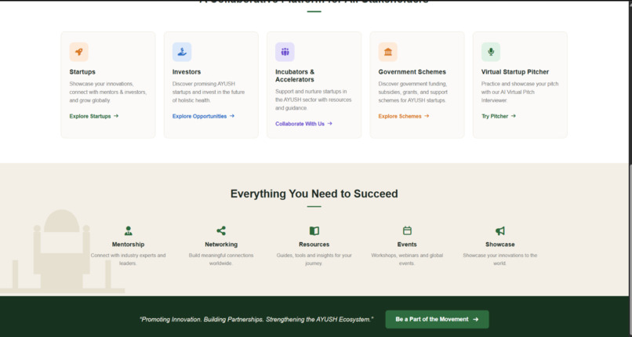Click 'Build meaningful connections worldwide' text
The width and height of the screenshot is (632, 337).
[x=221, y=259]
